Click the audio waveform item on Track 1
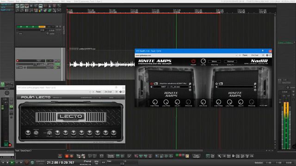 click(x=102, y=65)
